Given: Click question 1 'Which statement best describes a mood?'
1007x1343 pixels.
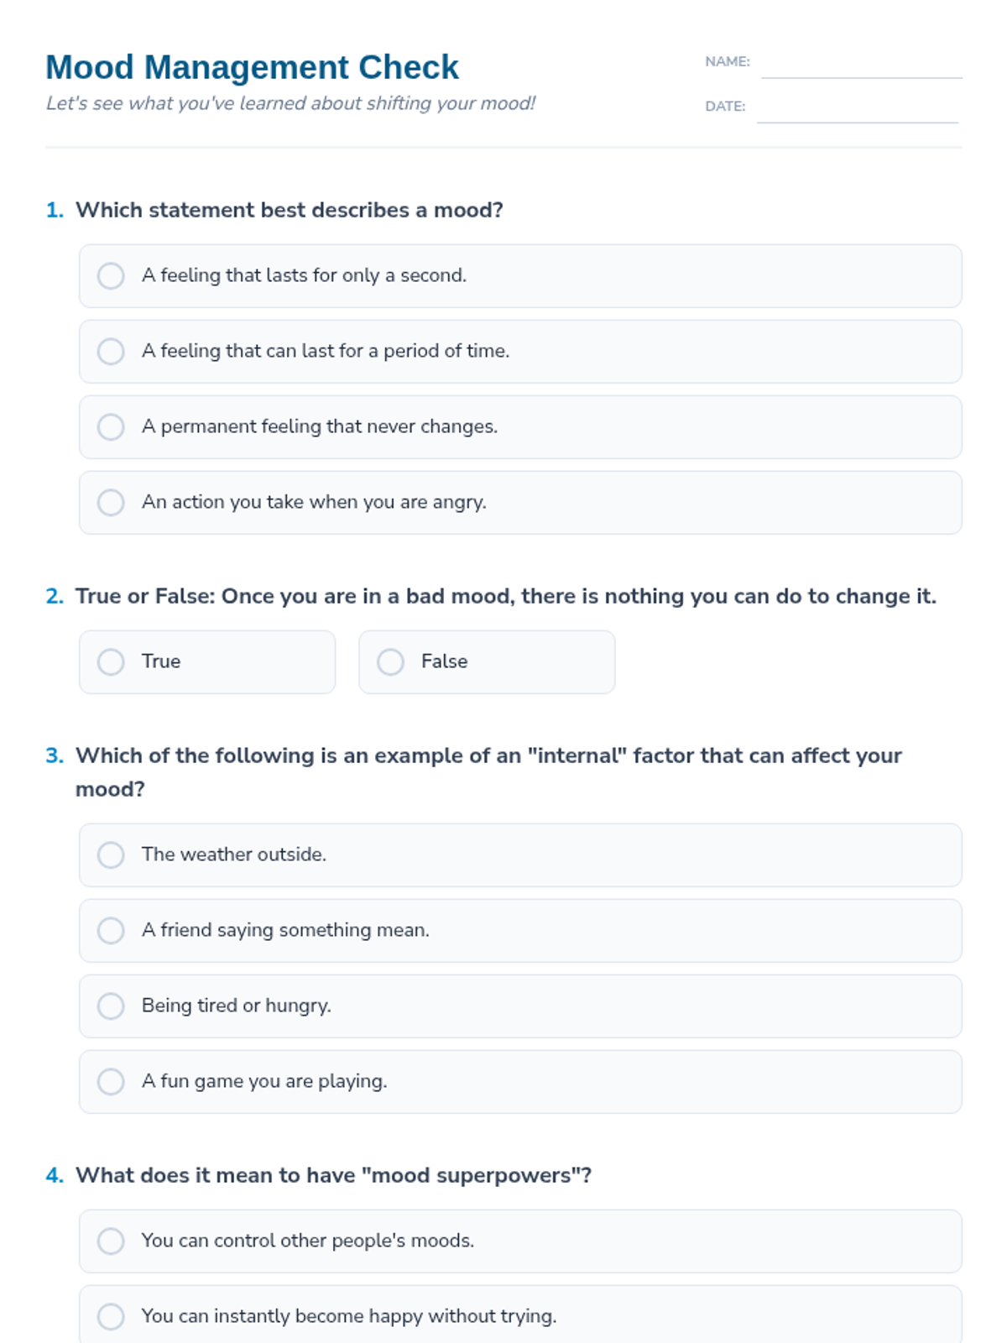Looking at the screenshot, I should (x=290, y=210).
